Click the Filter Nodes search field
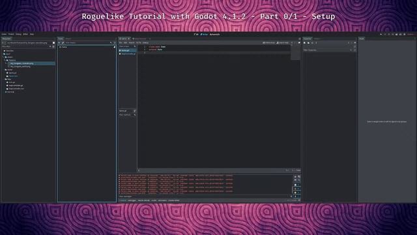The width and height of the screenshot is (417, 235). 89,42
